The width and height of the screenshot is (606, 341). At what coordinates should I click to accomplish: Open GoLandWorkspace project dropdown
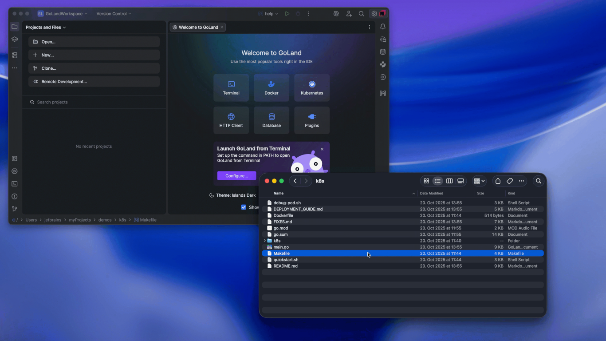pyautogui.click(x=63, y=14)
